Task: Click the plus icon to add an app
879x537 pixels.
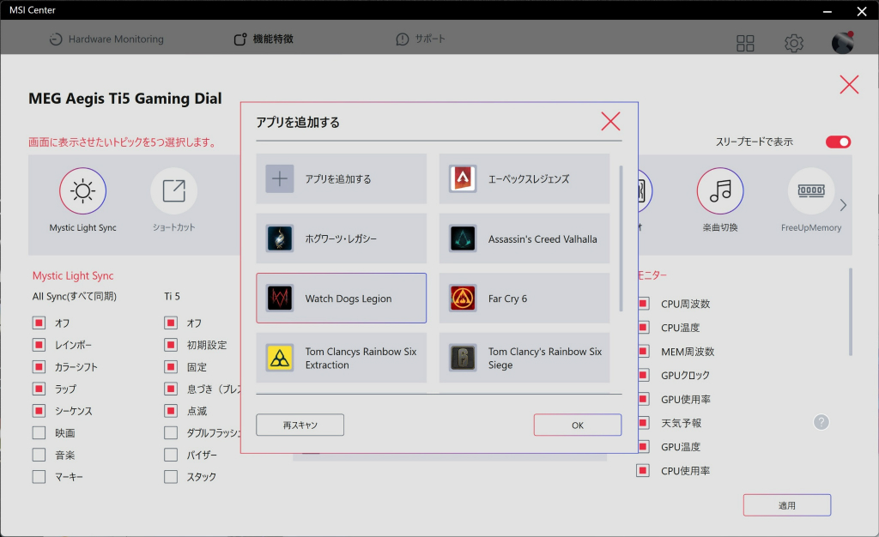Action: [279, 178]
